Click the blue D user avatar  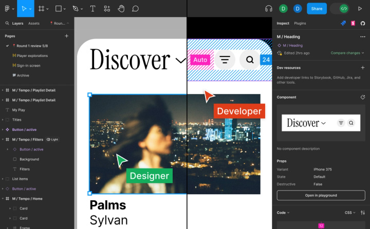pyautogui.click(x=298, y=9)
